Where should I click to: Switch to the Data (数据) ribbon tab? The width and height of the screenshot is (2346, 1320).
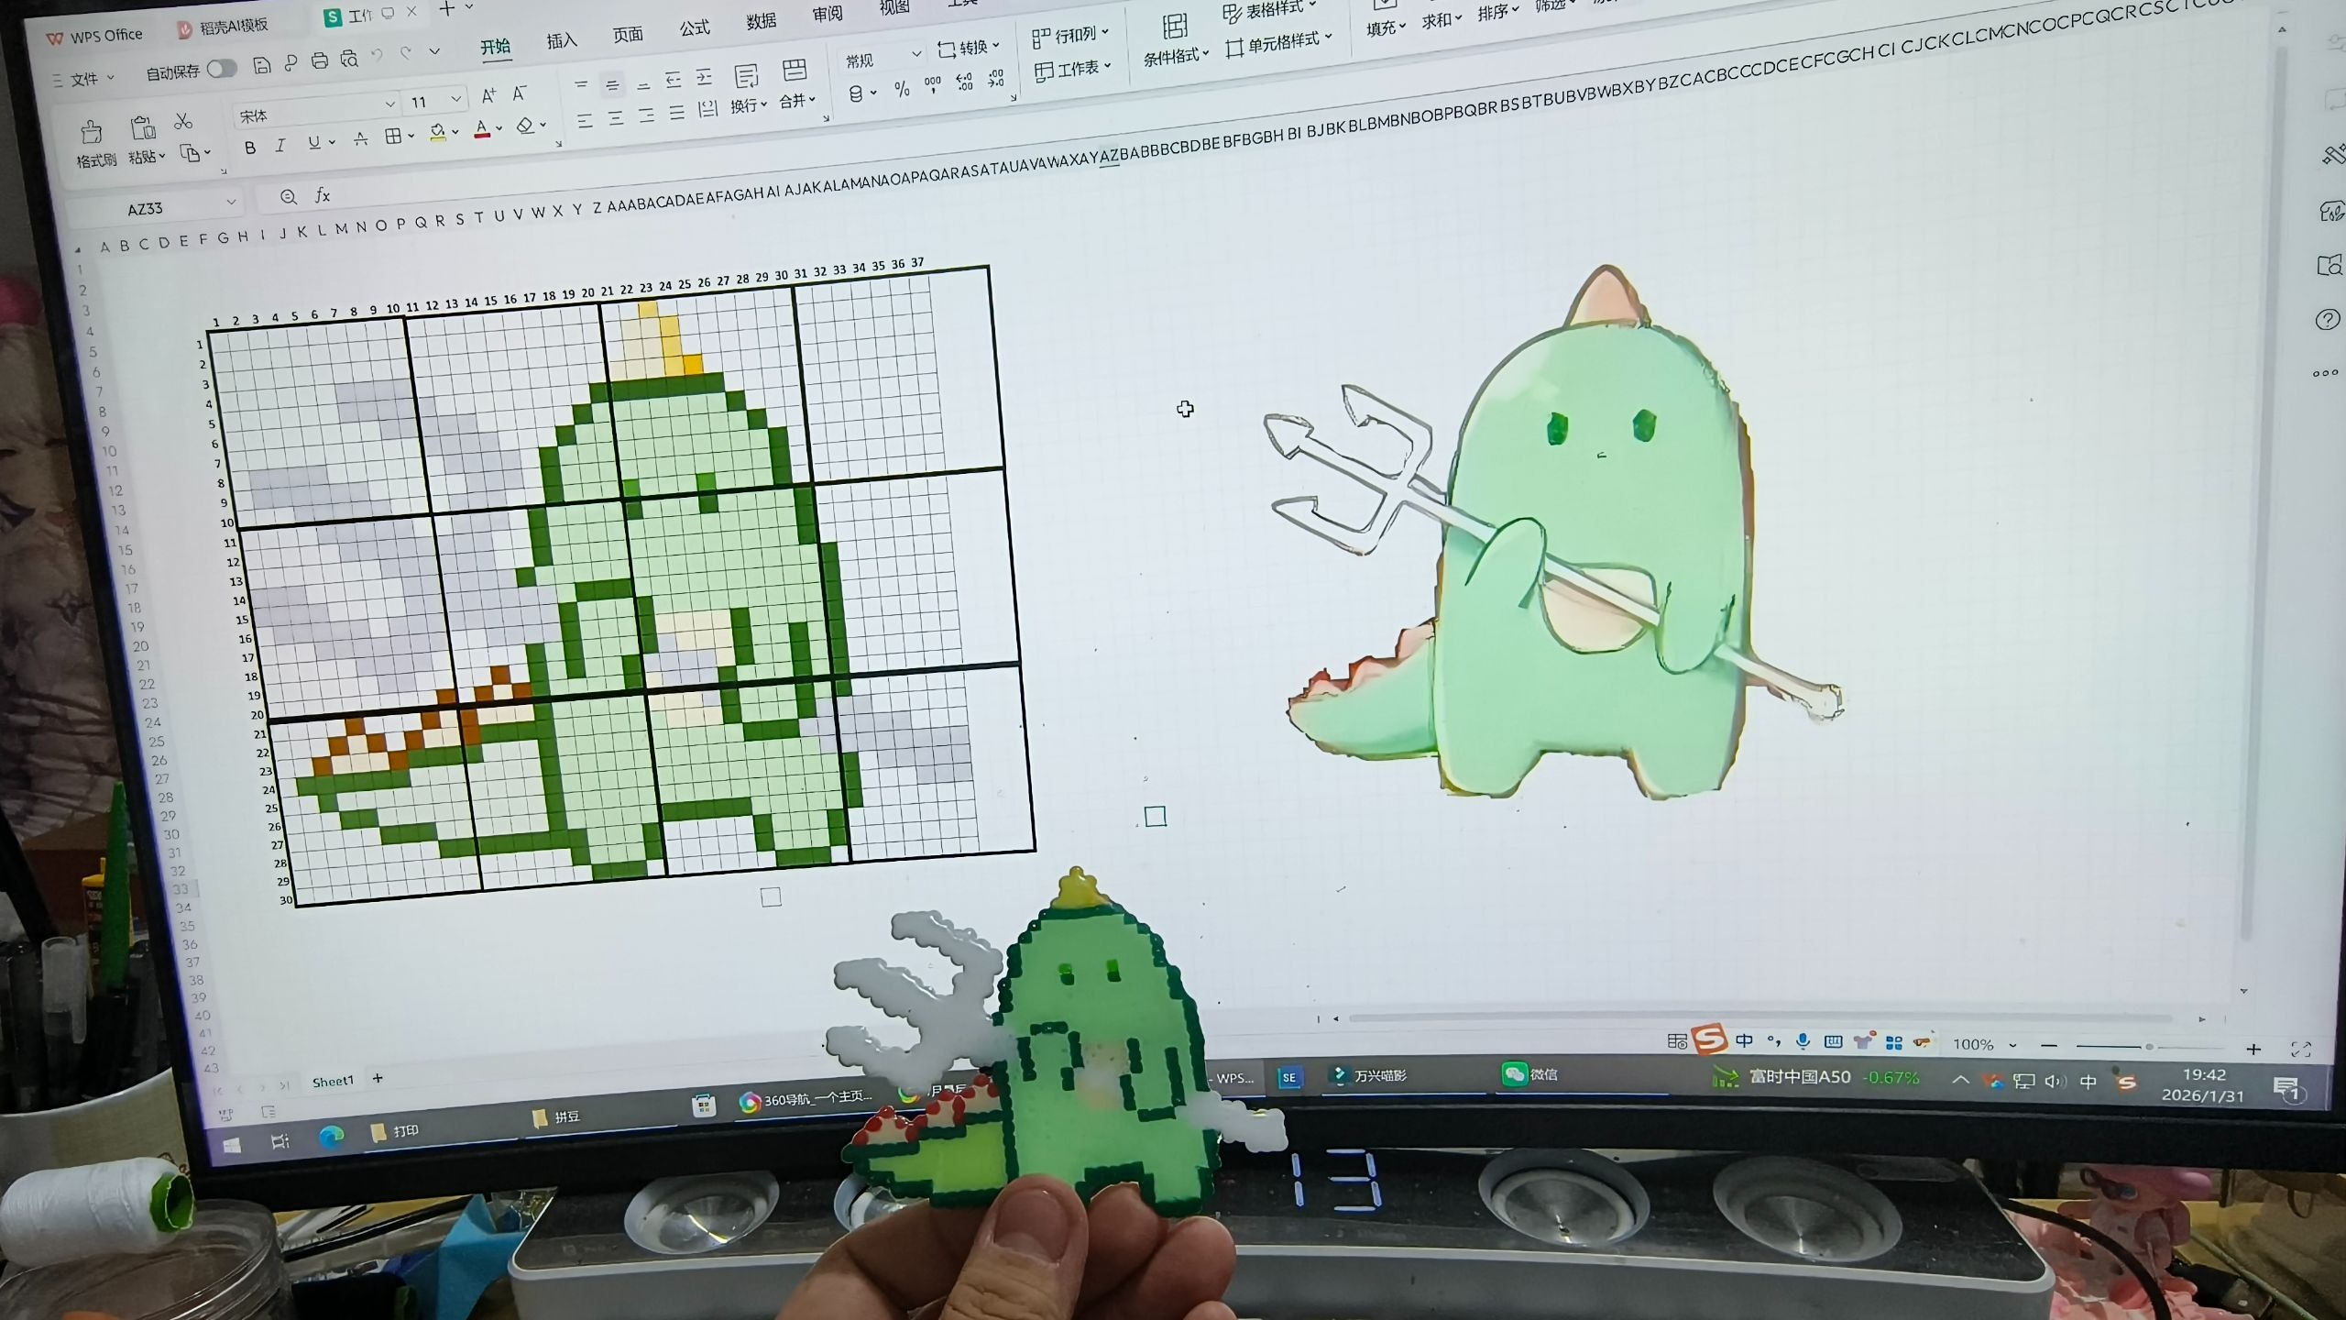point(761,21)
